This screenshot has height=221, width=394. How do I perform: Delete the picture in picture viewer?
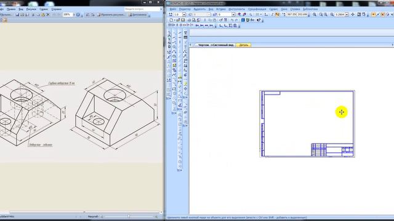coord(48,15)
